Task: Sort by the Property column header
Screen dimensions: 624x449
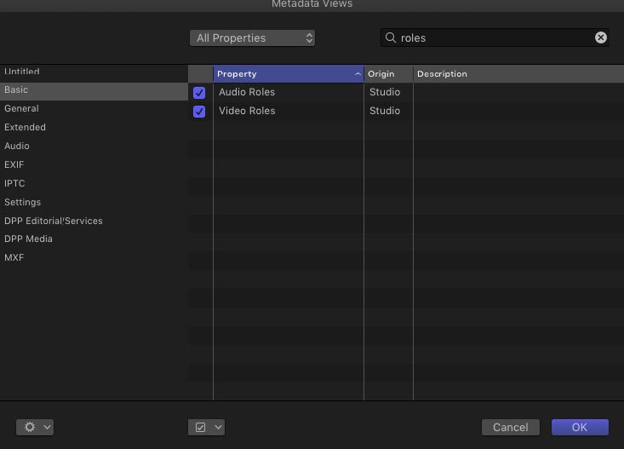Action: pos(288,74)
